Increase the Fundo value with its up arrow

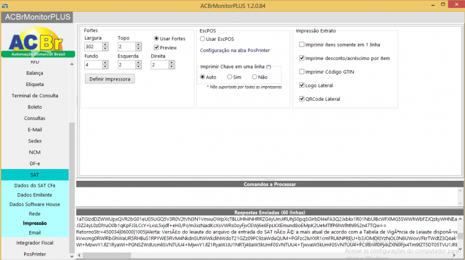(105, 63)
